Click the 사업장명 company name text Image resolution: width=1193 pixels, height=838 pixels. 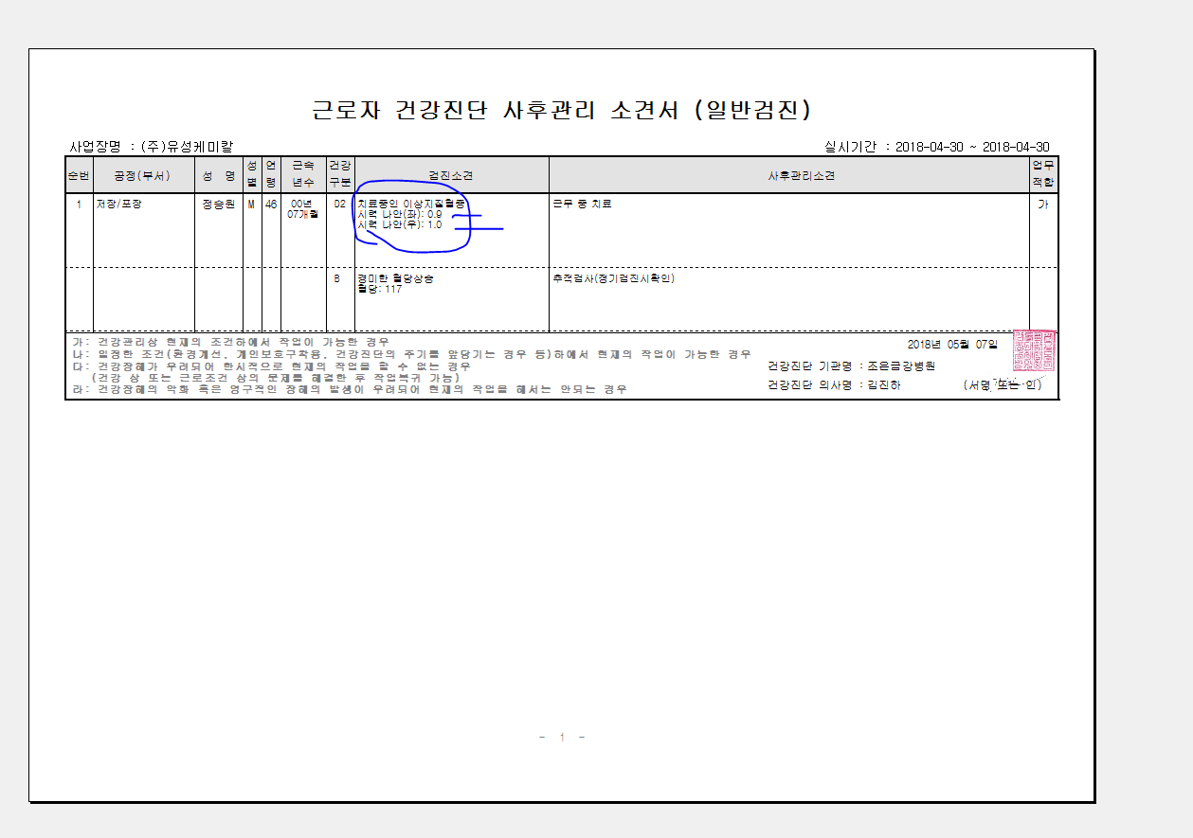(152, 147)
